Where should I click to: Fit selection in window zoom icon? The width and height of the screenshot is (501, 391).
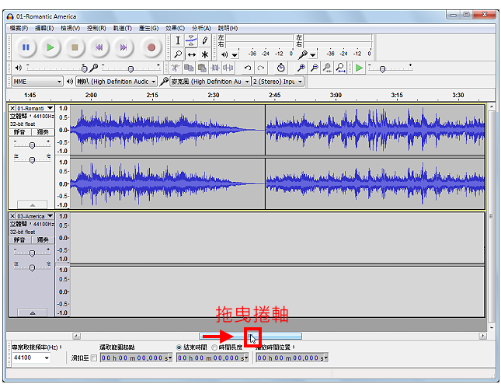point(328,68)
